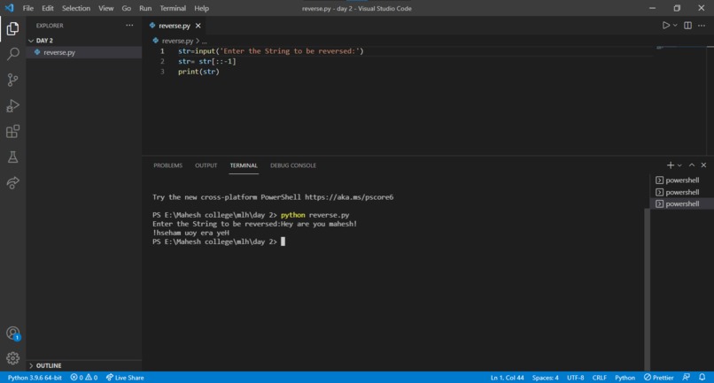Click line number 1 in gutter

(x=162, y=51)
